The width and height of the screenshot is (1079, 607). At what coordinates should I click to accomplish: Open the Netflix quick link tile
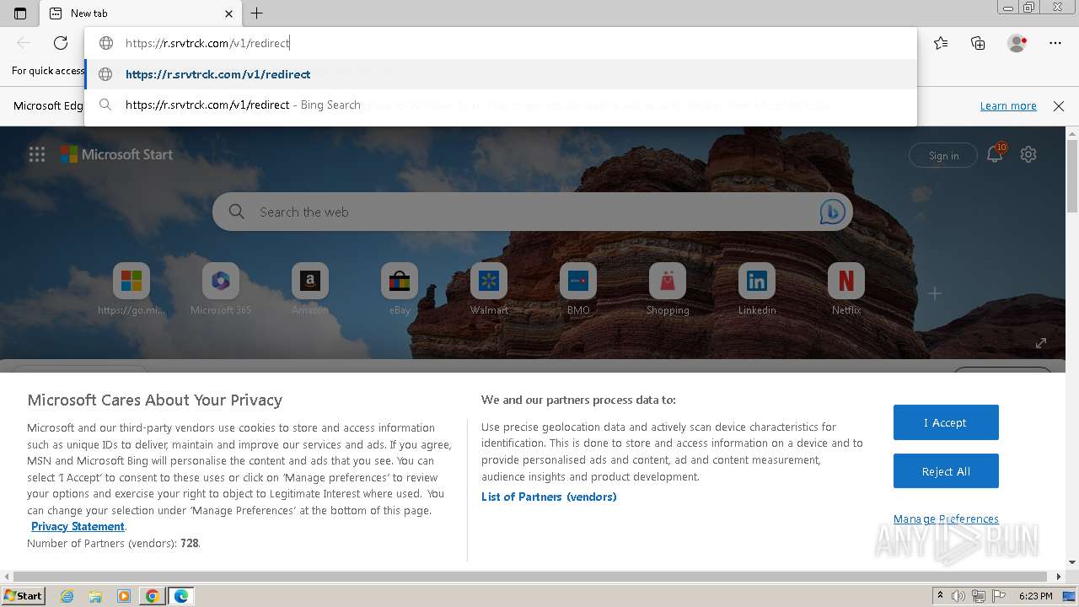click(846, 289)
